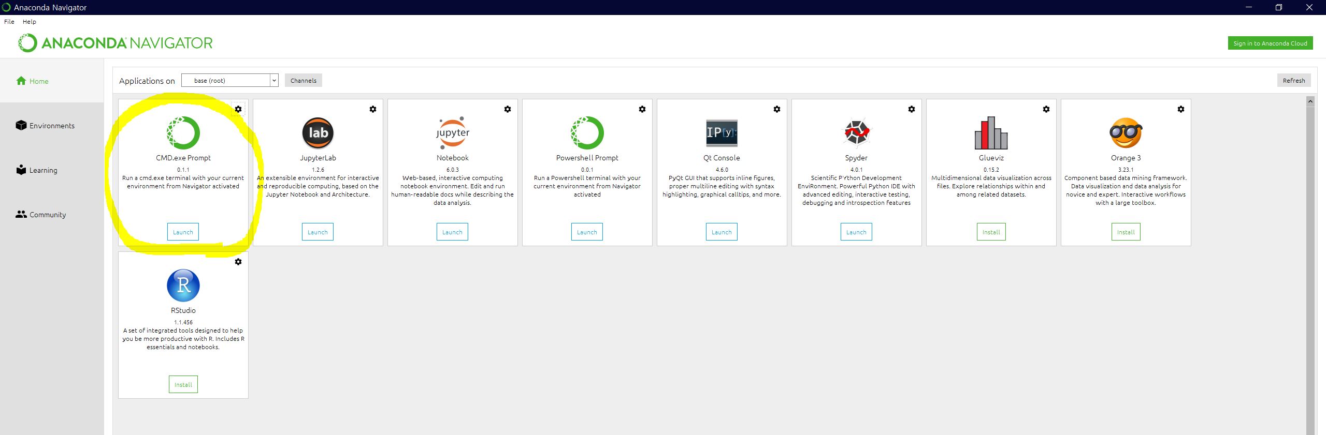Viewport: 1326px width, 435px height.
Task: Install Glueviz
Action: pyautogui.click(x=991, y=232)
